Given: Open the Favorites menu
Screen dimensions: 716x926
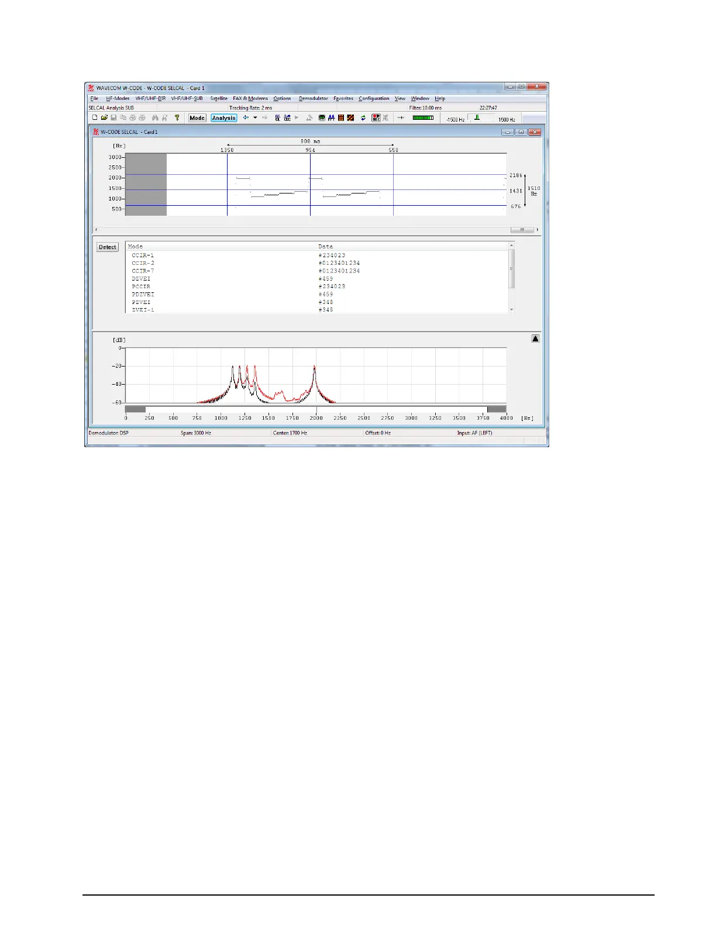Looking at the screenshot, I should point(343,98).
